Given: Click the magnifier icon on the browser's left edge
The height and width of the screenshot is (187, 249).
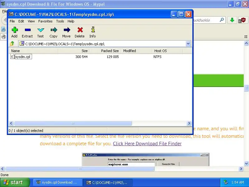Looking at the screenshot, I should 3,29.
